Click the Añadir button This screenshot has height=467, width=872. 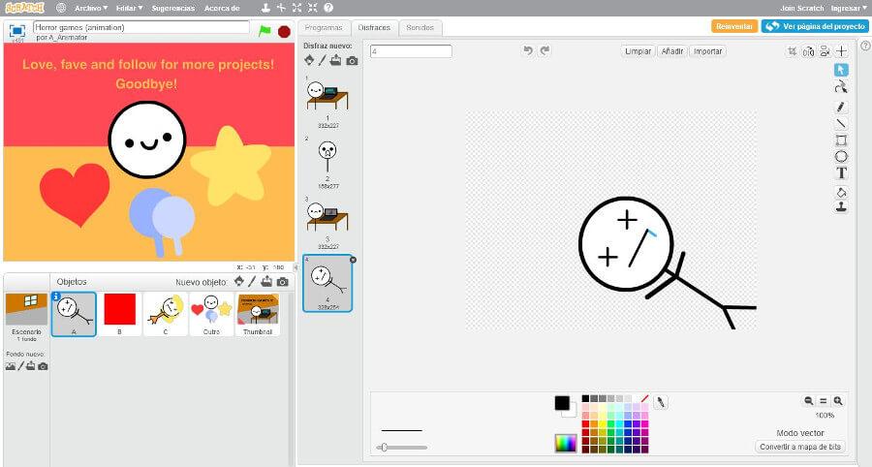pos(671,51)
